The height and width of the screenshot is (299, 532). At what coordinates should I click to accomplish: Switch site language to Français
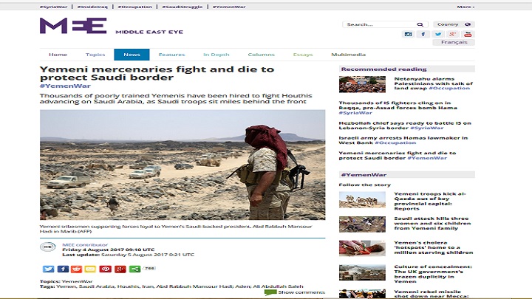(x=454, y=42)
